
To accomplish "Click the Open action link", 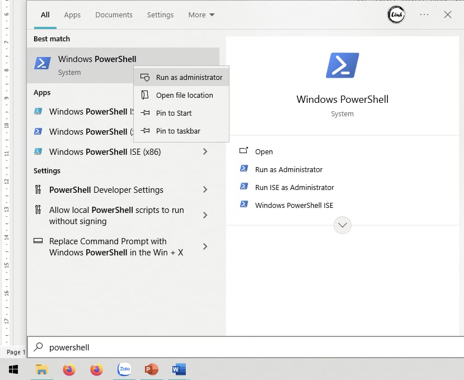I will [x=264, y=151].
